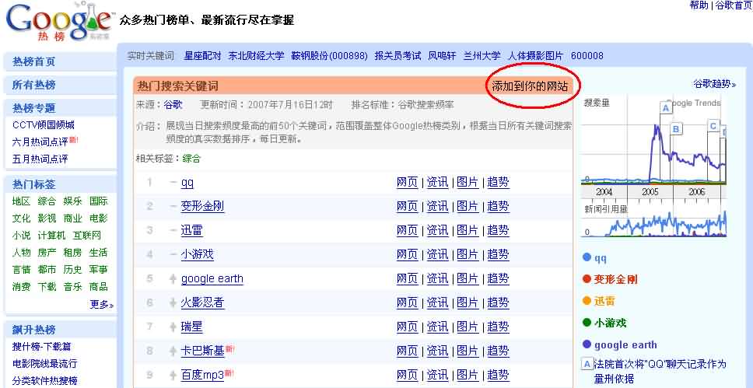Open CCTV倾国倾城 topic
Image resolution: width=753 pixels, height=388 pixels.
pyautogui.click(x=44, y=125)
